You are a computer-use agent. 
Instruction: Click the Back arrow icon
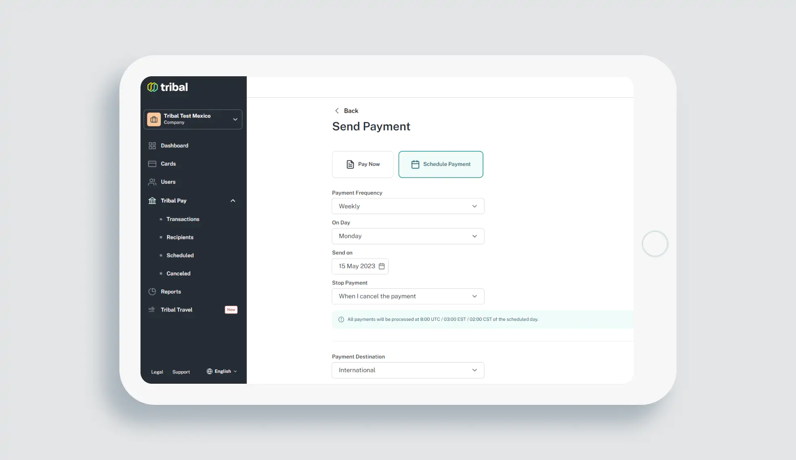337,111
